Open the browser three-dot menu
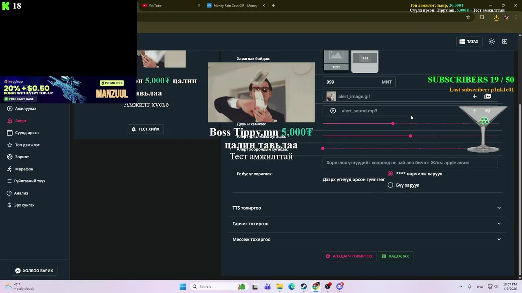522x293 pixels. coord(515,17)
